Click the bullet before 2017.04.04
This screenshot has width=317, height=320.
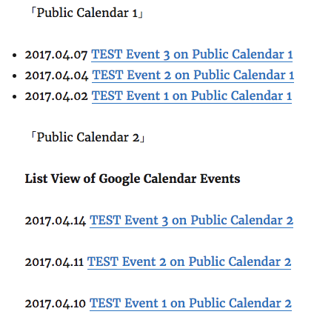[15, 76]
